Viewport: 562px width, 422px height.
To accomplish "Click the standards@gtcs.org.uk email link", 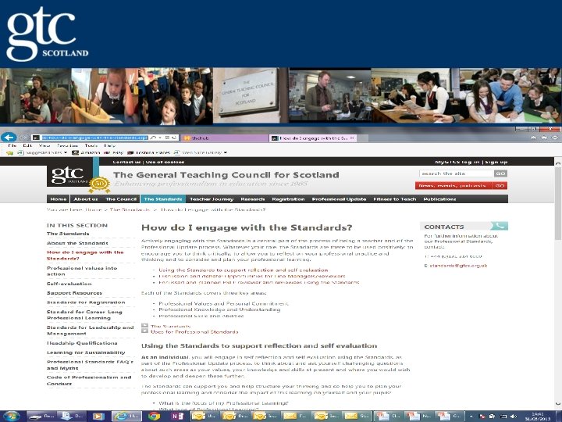I will [458, 266].
